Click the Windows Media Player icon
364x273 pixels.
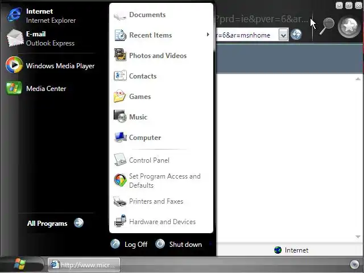[14, 65]
